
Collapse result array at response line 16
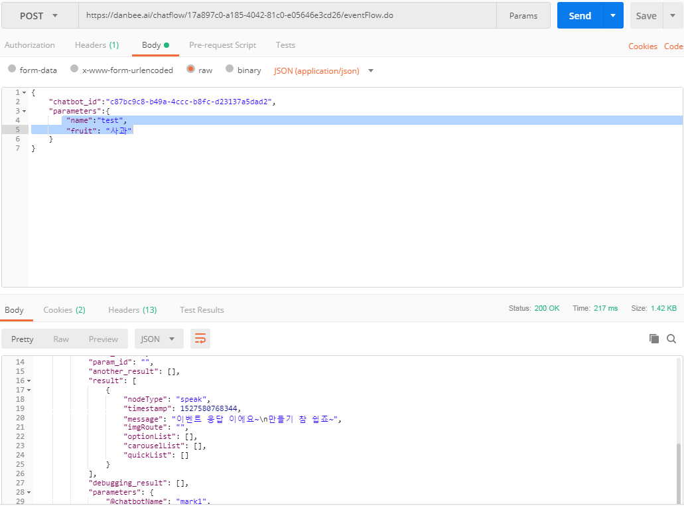tap(29, 381)
